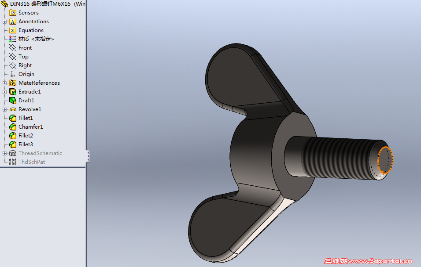Select the Sensors label
This screenshot has width=421, height=267.
tap(29, 13)
